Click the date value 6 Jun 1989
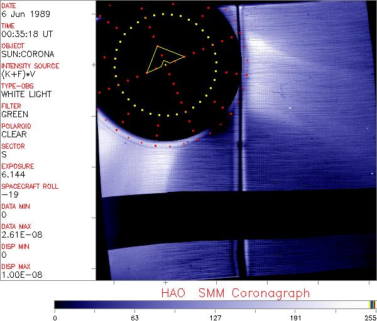The image size is (377, 321). [x=23, y=14]
